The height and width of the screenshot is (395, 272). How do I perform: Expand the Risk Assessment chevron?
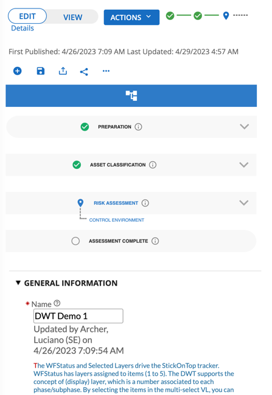[244, 203]
